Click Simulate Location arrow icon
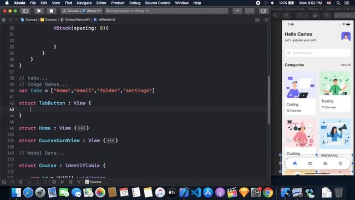The width and height of the screenshot is (355, 200). pos(79,182)
